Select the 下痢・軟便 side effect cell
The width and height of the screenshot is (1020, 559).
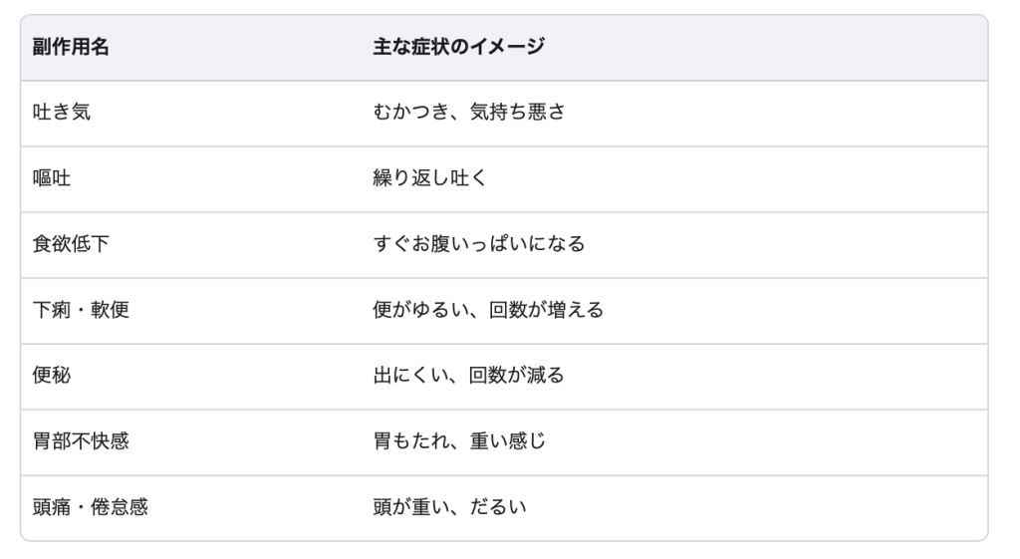[x=81, y=311]
